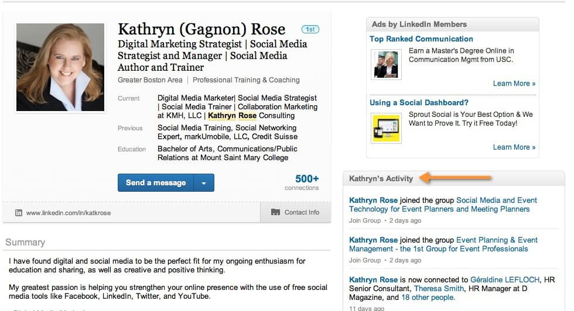Open the 500+ connections count

(x=307, y=179)
